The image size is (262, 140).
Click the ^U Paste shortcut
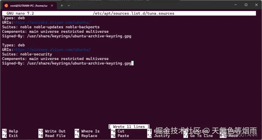[x=120, y=136]
